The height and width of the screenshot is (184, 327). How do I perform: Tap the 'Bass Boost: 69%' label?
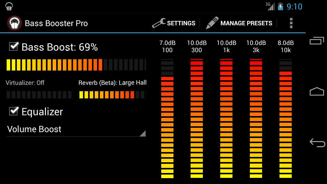[60, 47]
